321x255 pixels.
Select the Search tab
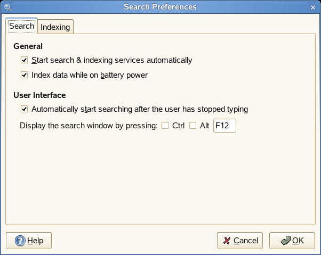click(x=22, y=26)
